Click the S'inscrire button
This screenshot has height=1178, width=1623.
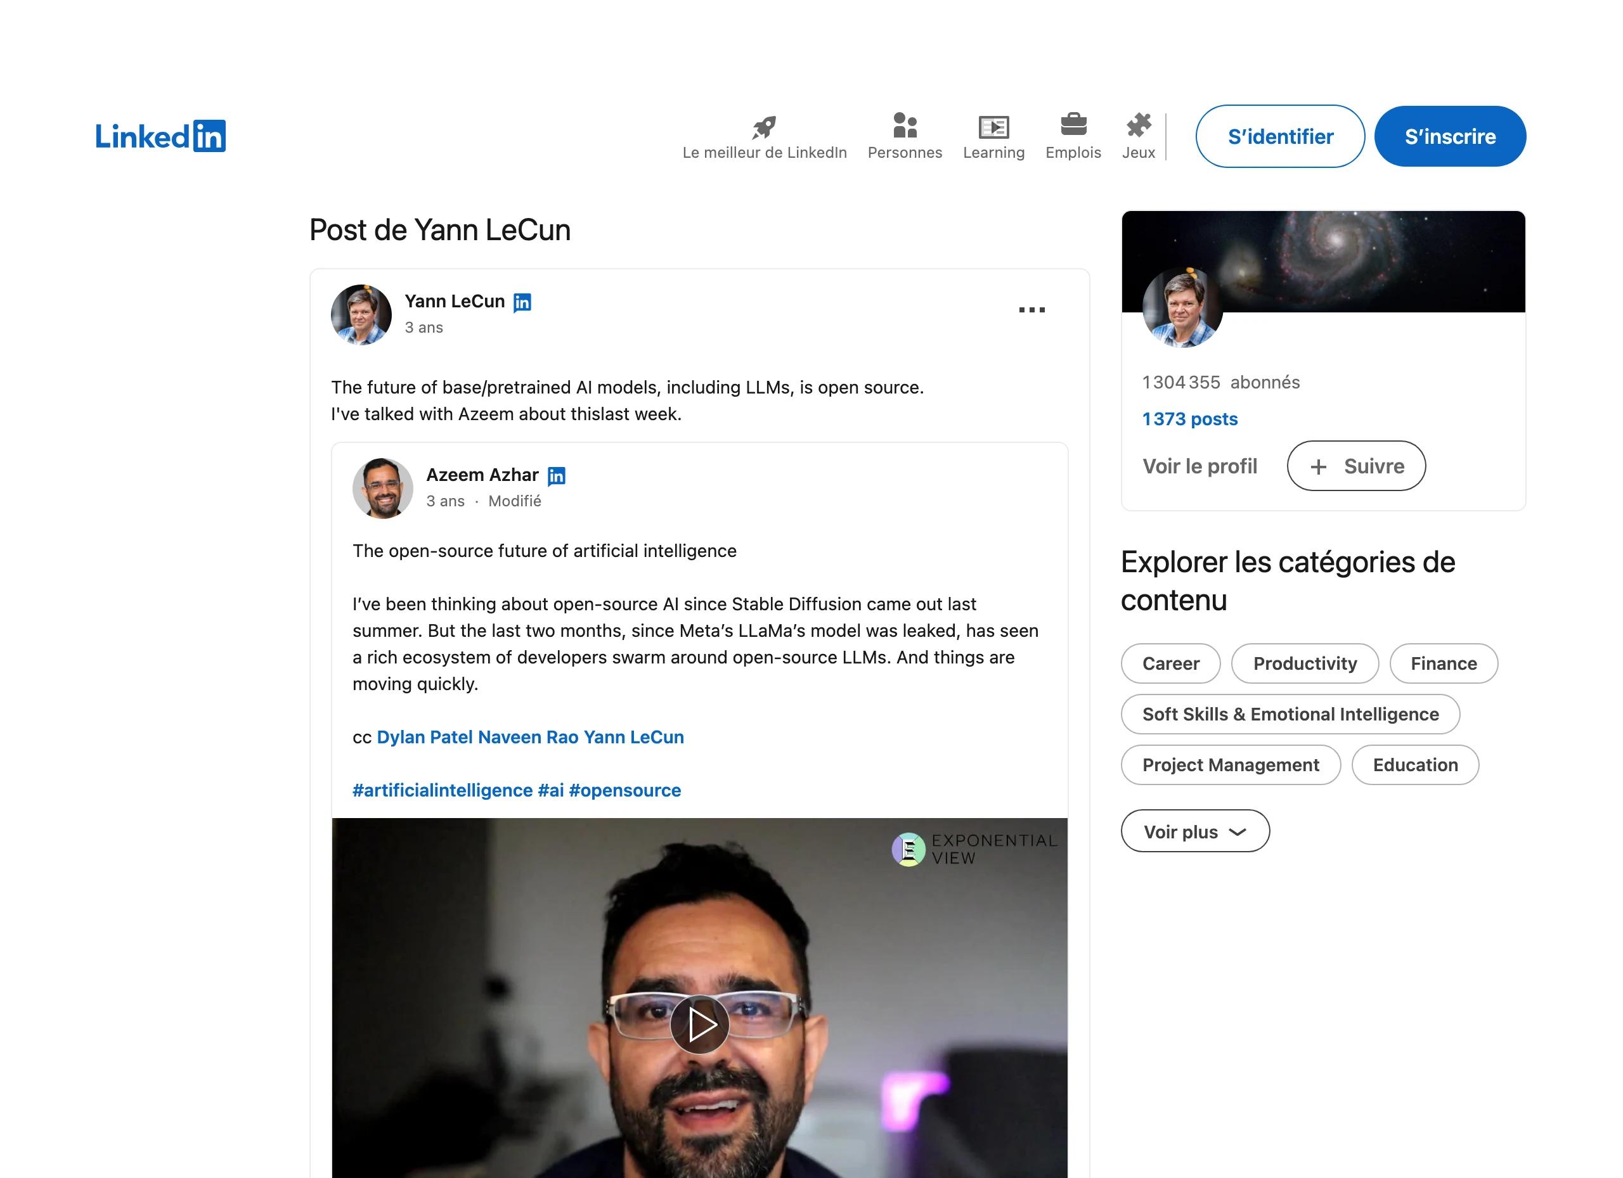(1450, 137)
